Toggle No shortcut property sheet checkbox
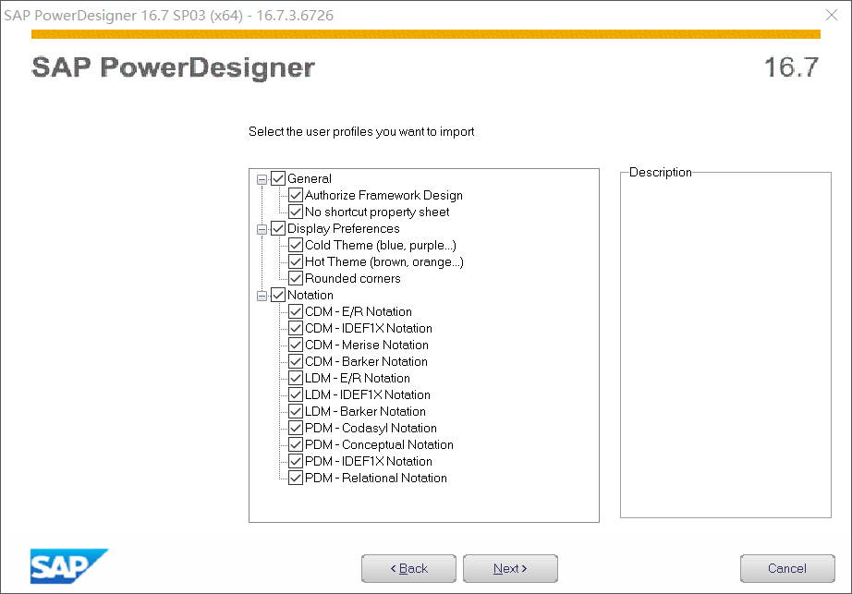852x594 pixels. (296, 212)
